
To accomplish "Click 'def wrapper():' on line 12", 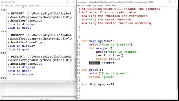I will 102,48.
